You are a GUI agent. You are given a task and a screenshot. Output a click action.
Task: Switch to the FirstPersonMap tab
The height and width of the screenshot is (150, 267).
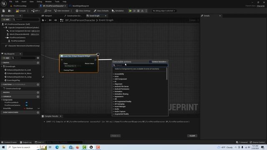(20, 6)
